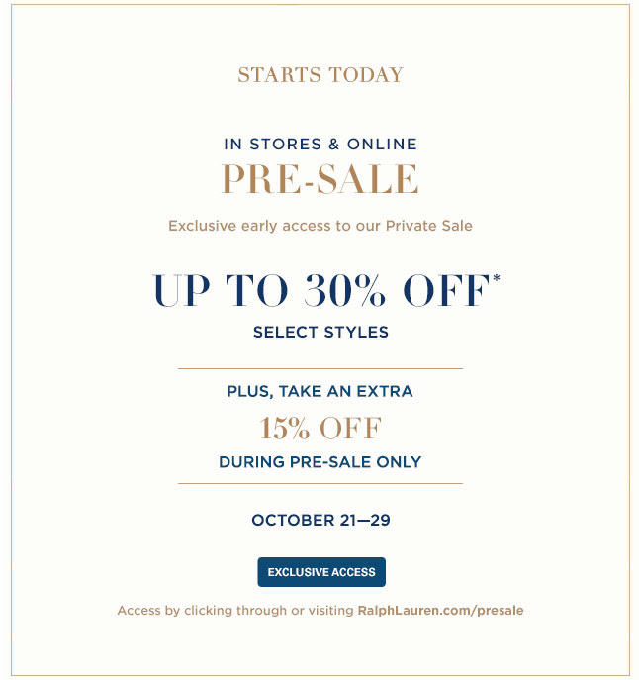Click the DURING PRE-SALE ONLY line
639x680 pixels.
coord(319,462)
